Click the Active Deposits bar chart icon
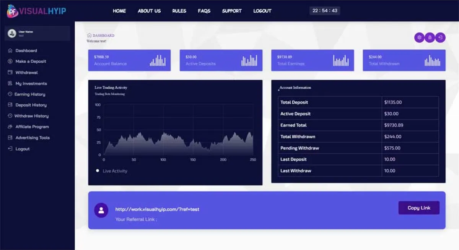This screenshot has height=250, width=459. (x=249, y=60)
